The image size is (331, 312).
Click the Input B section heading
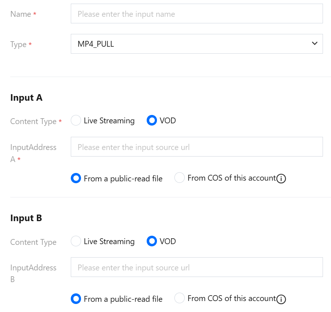point(26,218)
